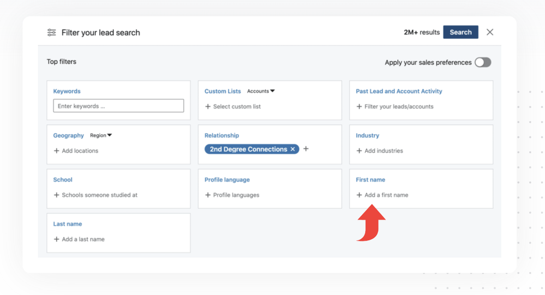
Task: Click the Enter keywords input field
Action: 118,106
